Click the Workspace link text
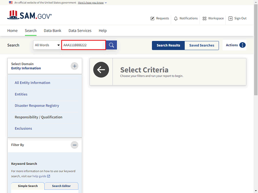Screen dimensions: 258x193 (216, 18)
